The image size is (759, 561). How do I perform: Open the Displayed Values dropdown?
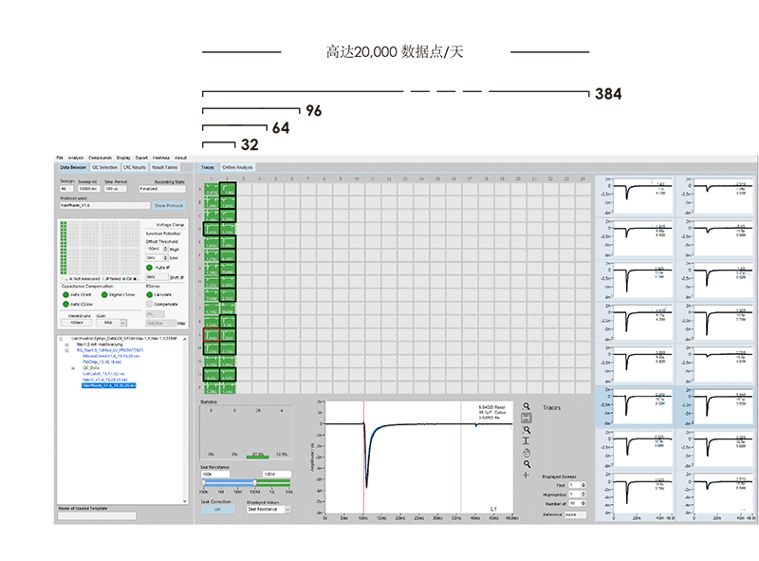pos(268,510)
